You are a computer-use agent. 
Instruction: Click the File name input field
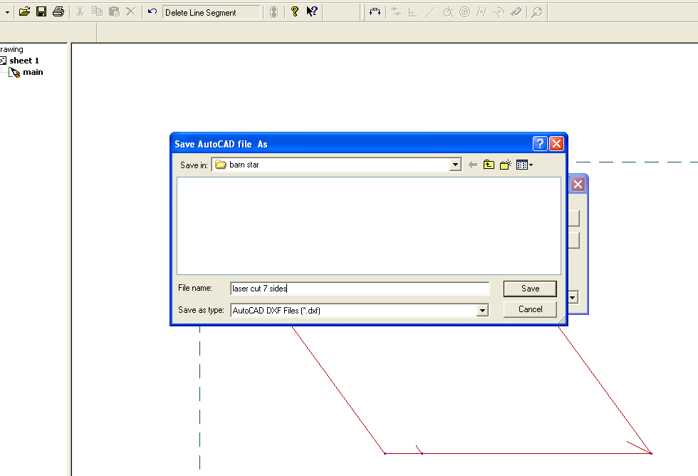coord(360,289)
